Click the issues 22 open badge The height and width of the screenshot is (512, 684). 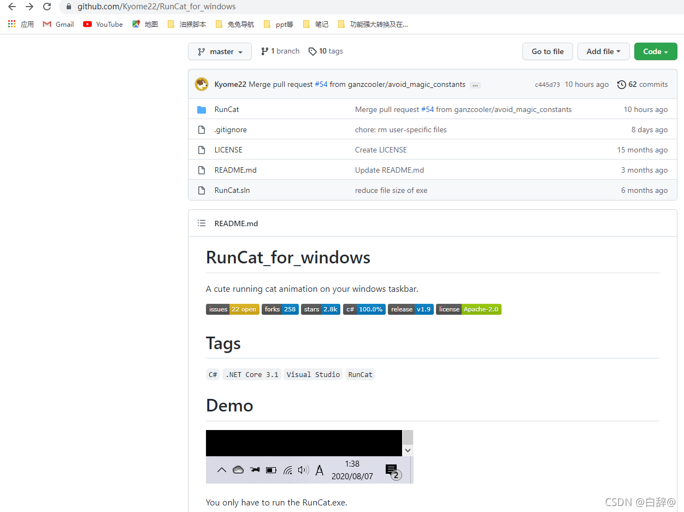tap(233, 309)
